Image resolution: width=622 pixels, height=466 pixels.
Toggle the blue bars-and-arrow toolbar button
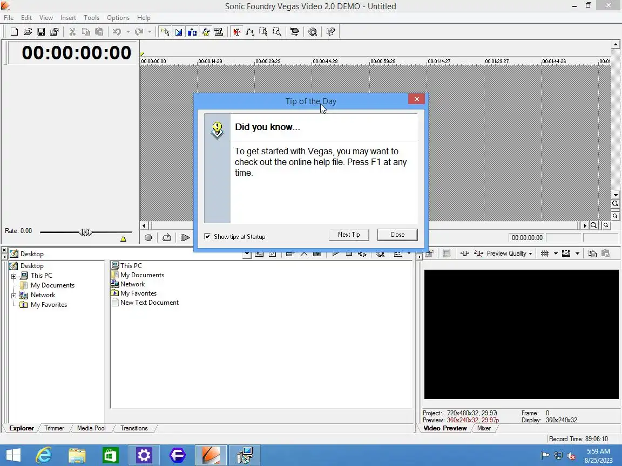pos(192,32)
